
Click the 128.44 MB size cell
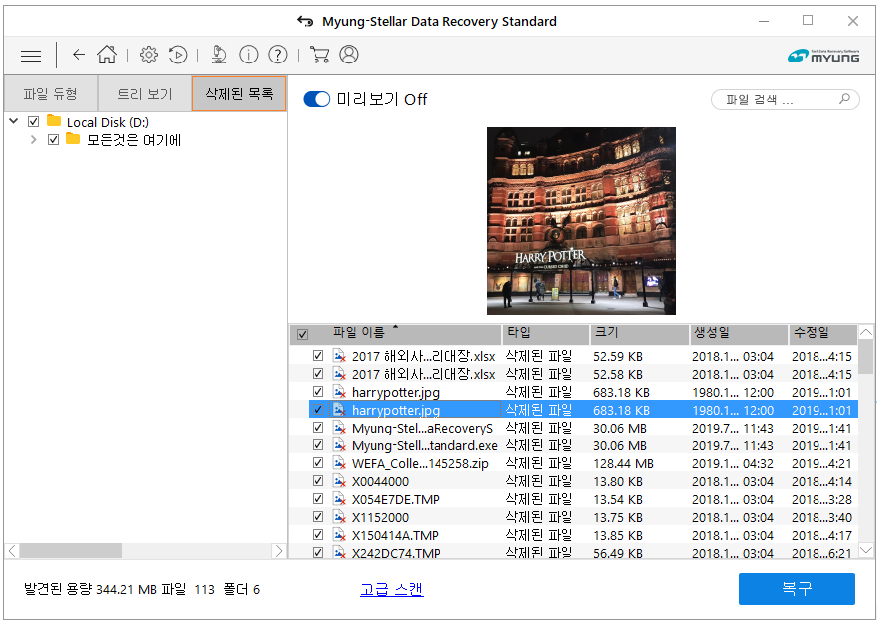(623, 464)
